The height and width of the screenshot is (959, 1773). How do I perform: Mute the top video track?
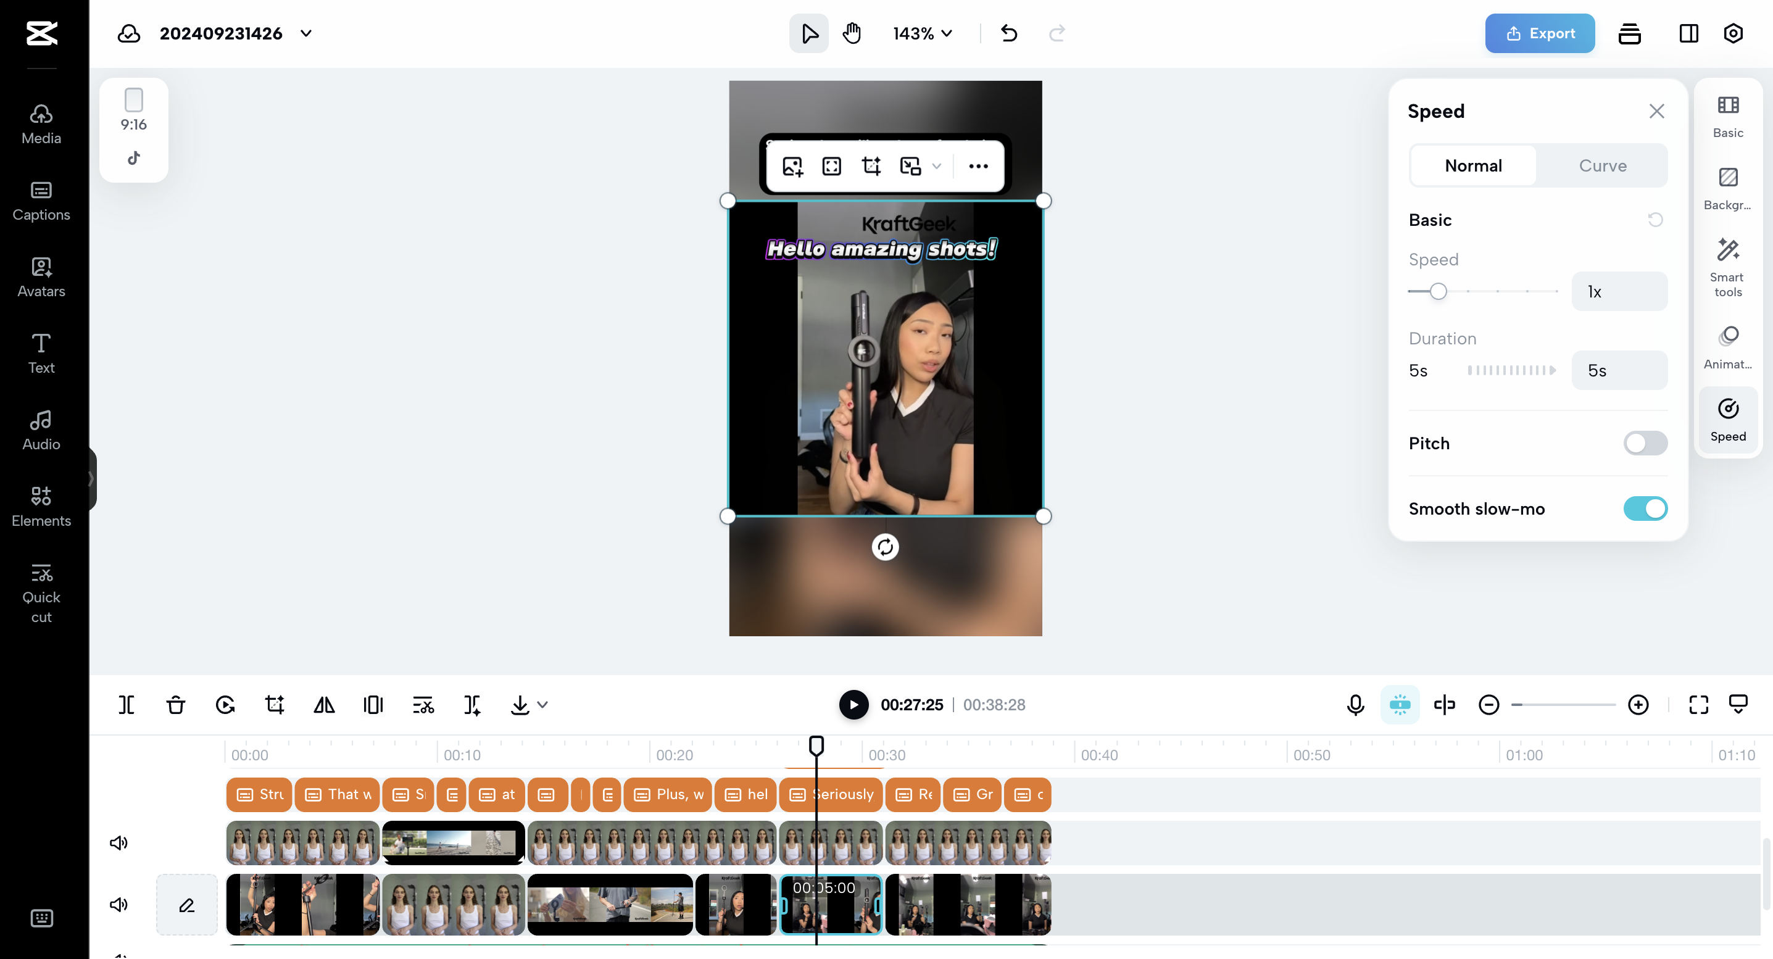[118, 842]
